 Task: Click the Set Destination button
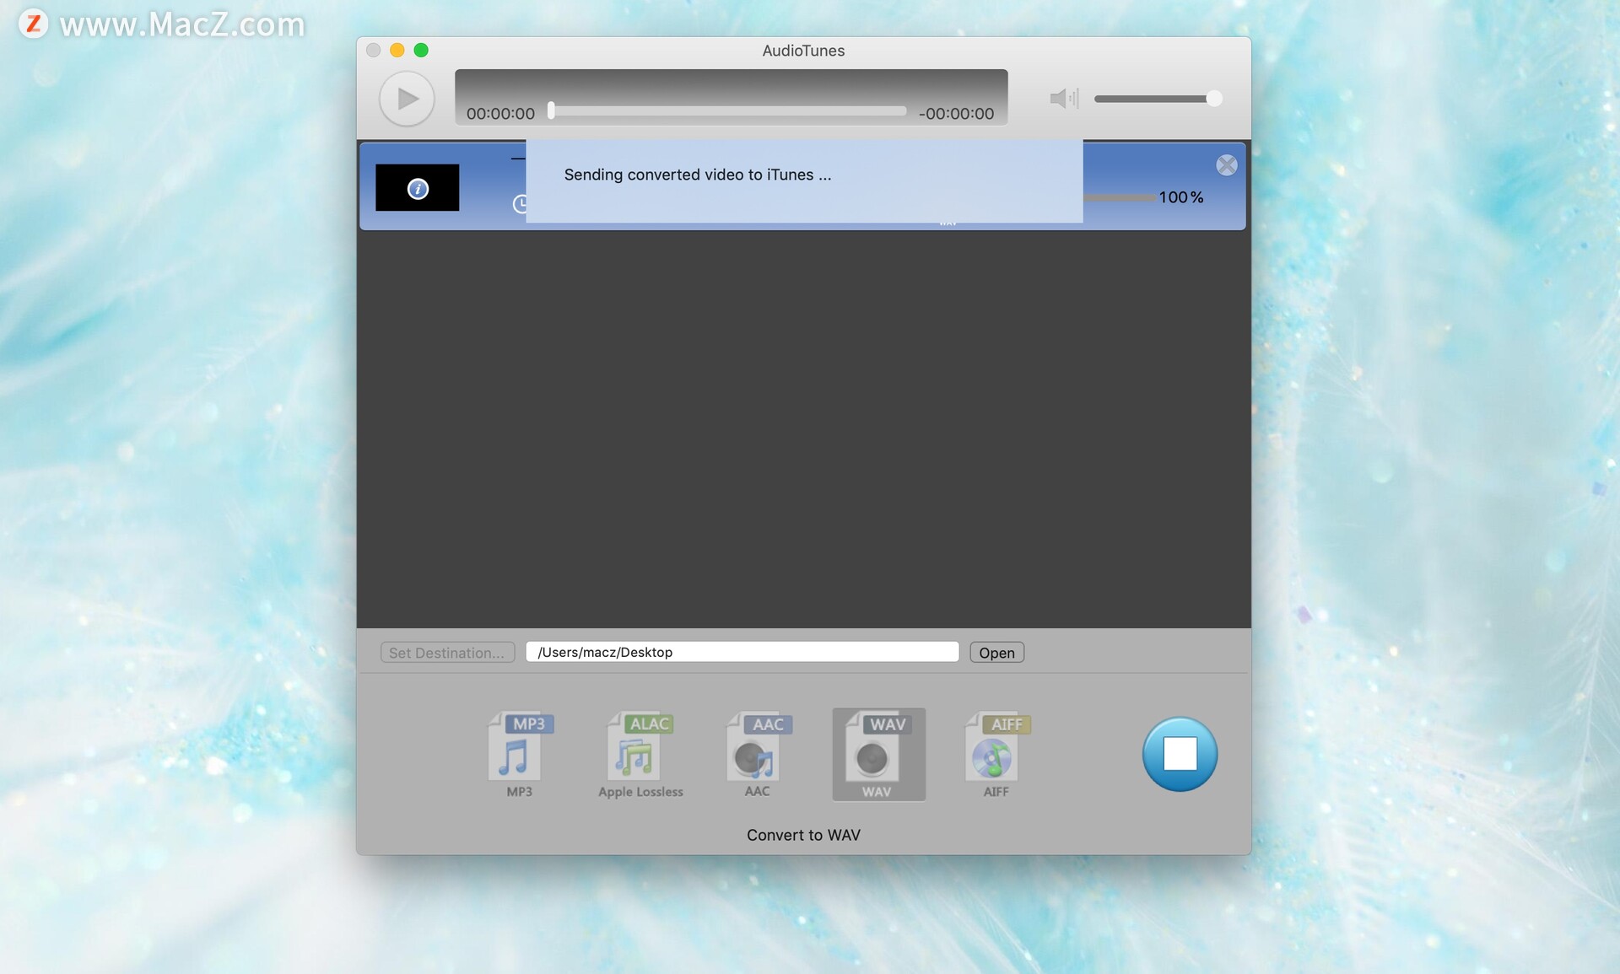pos(447,652)
